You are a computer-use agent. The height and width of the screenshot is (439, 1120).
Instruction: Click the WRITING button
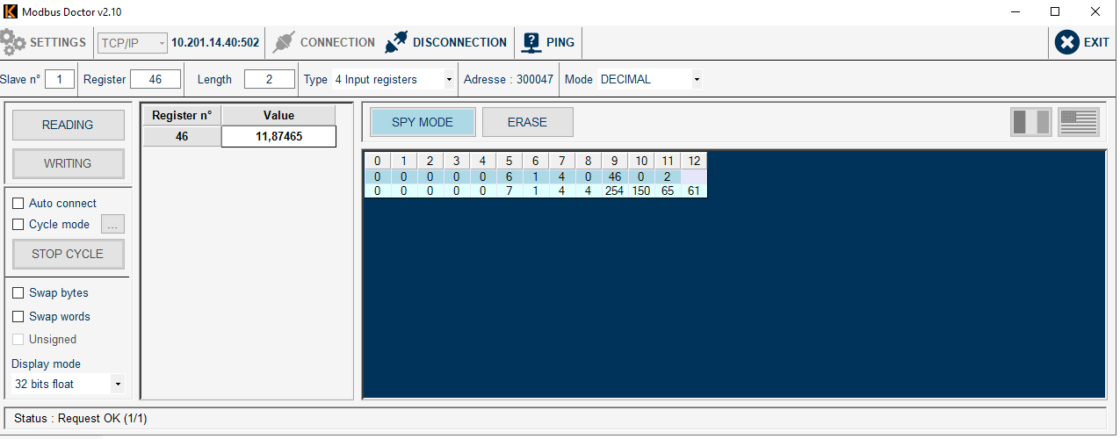click(x=68, y=163)
